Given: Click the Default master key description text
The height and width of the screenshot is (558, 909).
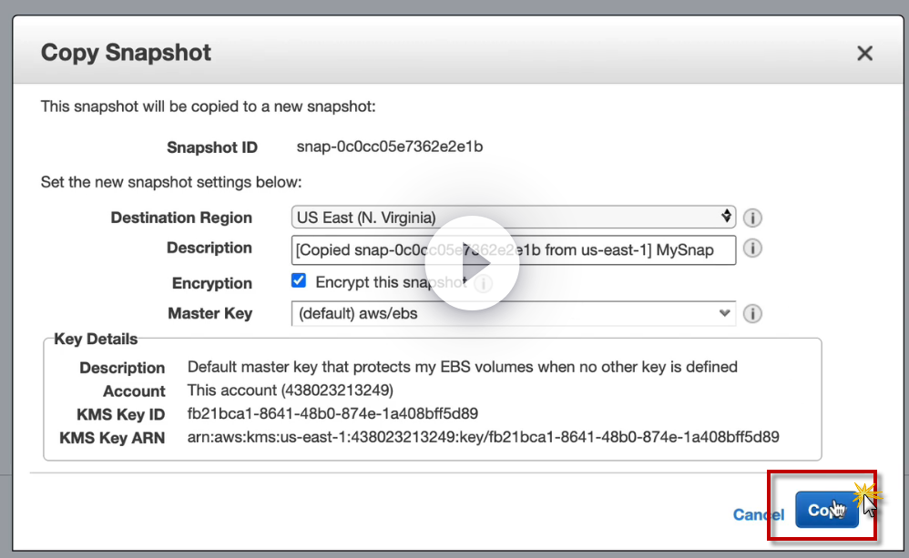Looking at the screenshot, I should (x=462, y=367).
